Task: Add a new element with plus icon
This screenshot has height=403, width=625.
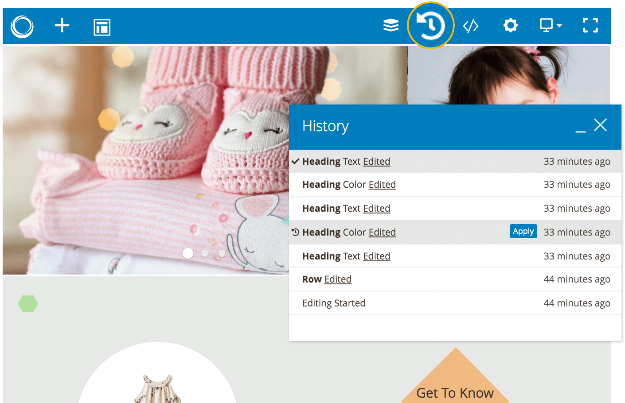Action: 62,26
